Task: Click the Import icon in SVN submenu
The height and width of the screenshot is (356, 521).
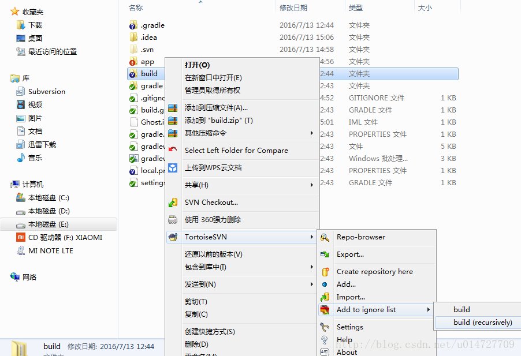Action: click(x=325, y=297)
